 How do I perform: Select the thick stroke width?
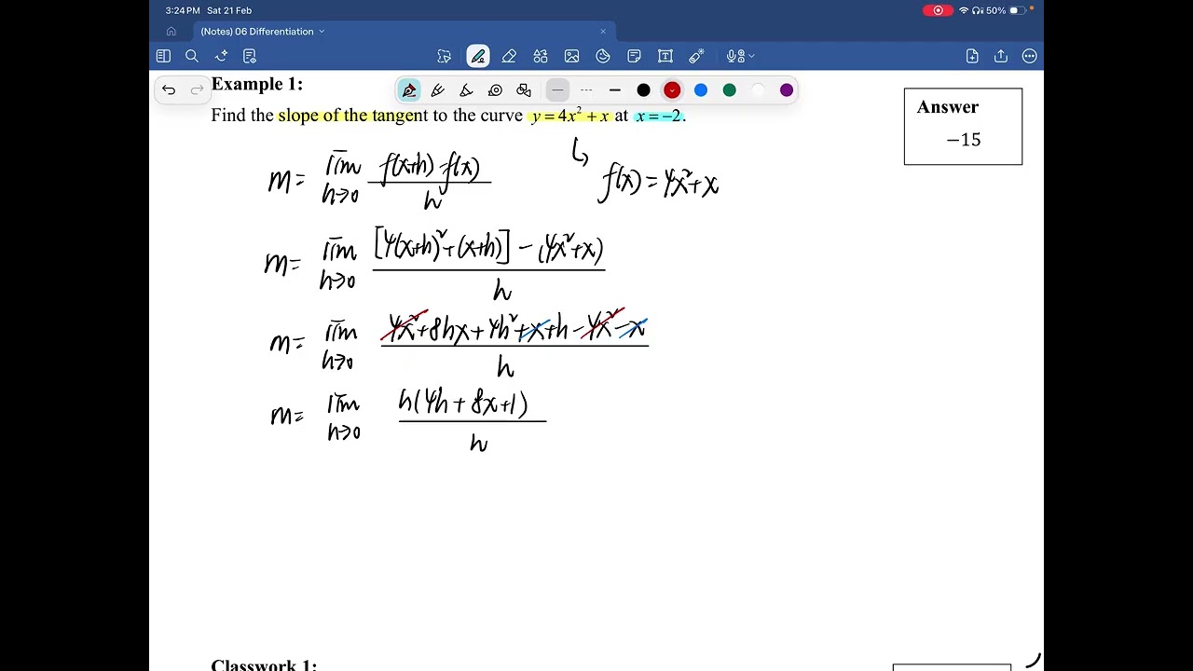tap(615, 90)
